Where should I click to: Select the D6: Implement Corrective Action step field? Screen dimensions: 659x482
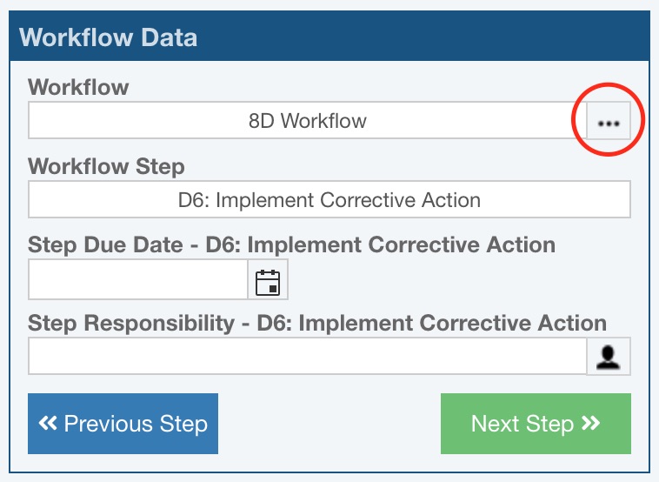329,199
